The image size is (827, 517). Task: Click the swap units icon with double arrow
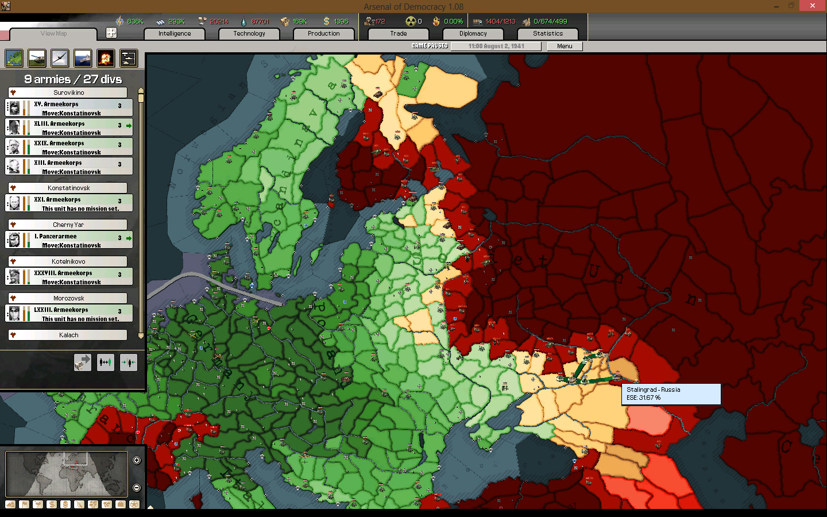[106, 362]
